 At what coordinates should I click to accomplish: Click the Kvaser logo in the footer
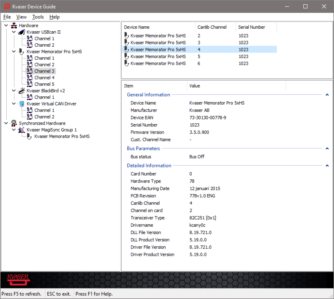click(18, 280)
